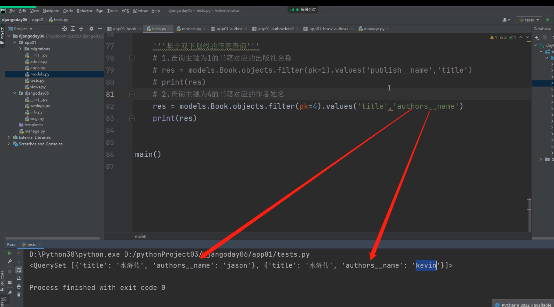The width and height of the screenshot is (554, 307).
Task: Collapse the inner djangoday06 package folder
Action: coord(15,93)
